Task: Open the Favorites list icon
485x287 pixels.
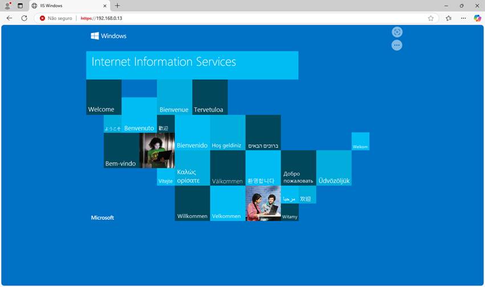Action: [449, 18]
